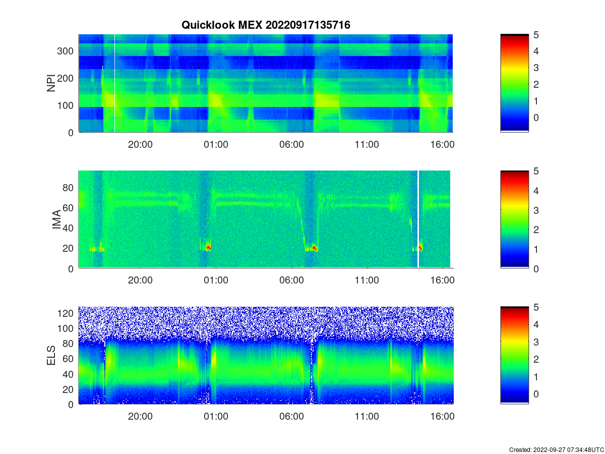Click the red hotspot near 06:00 in the IMA panel
605x454 pixels.
[314, 248]
